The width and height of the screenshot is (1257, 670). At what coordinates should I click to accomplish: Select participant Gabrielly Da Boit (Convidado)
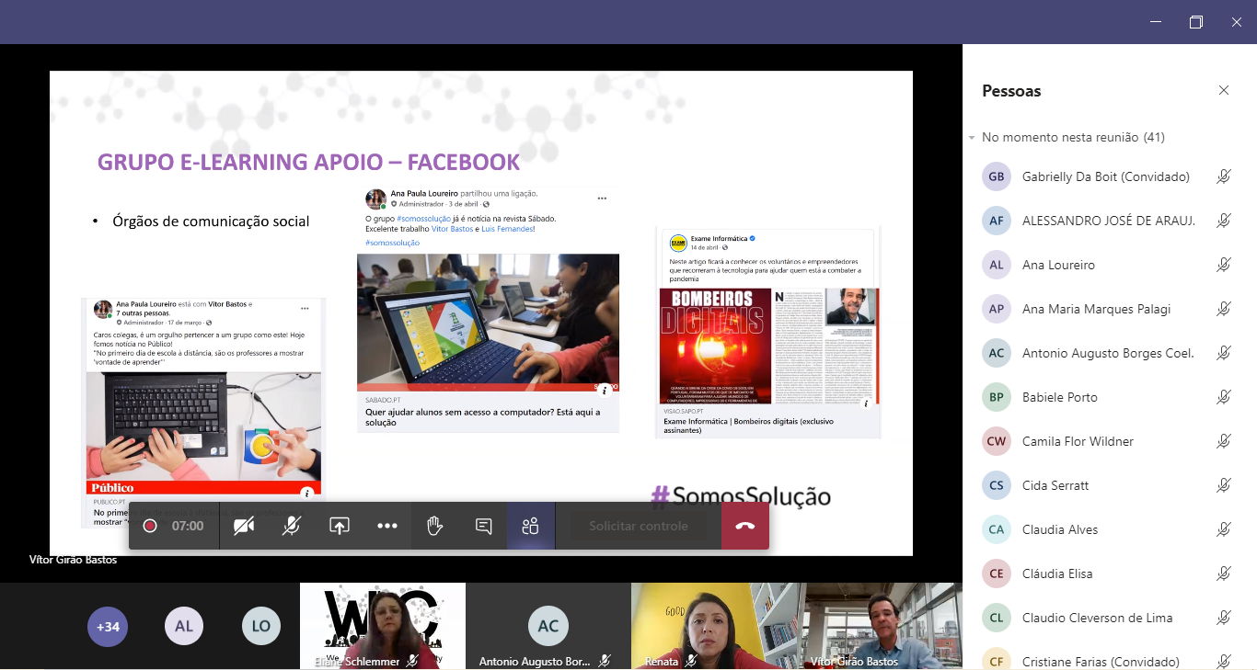pos(1106,176)
